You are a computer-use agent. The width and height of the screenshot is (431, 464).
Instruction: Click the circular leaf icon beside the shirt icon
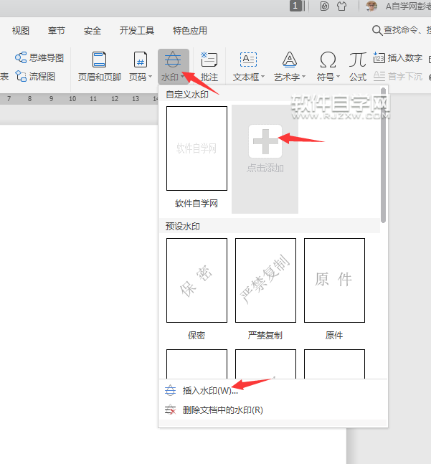click(325, 6)
